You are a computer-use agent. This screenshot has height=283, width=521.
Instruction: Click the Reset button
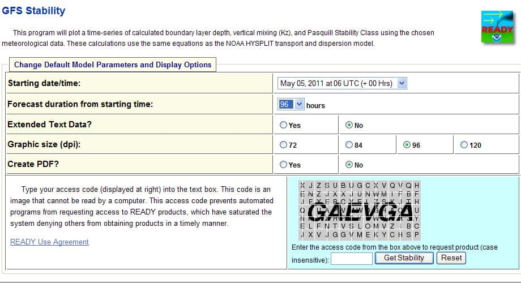point(451,258)
